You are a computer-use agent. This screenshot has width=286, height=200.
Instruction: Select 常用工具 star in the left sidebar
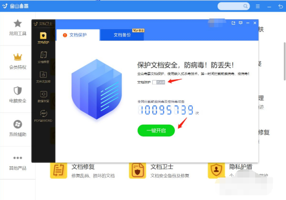pyautogui.click(x=18, y=28)
